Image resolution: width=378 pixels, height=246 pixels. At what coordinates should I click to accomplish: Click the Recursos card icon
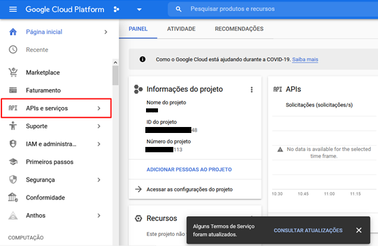tap(139, 218)
